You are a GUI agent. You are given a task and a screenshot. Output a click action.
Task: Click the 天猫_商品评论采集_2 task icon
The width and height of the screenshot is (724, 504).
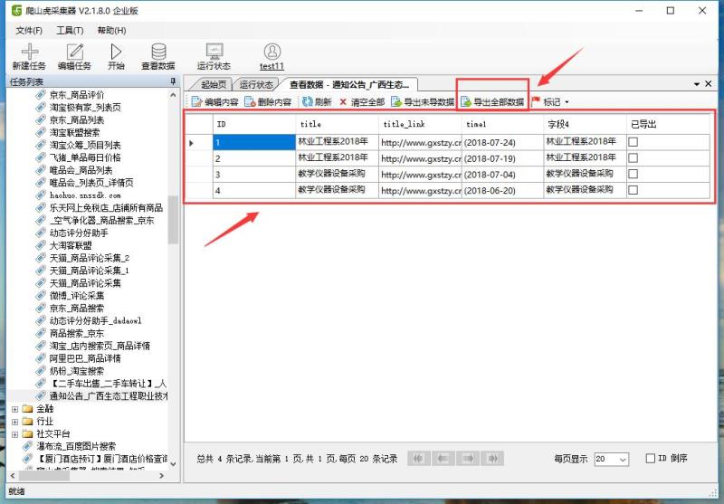coord(41,258)
